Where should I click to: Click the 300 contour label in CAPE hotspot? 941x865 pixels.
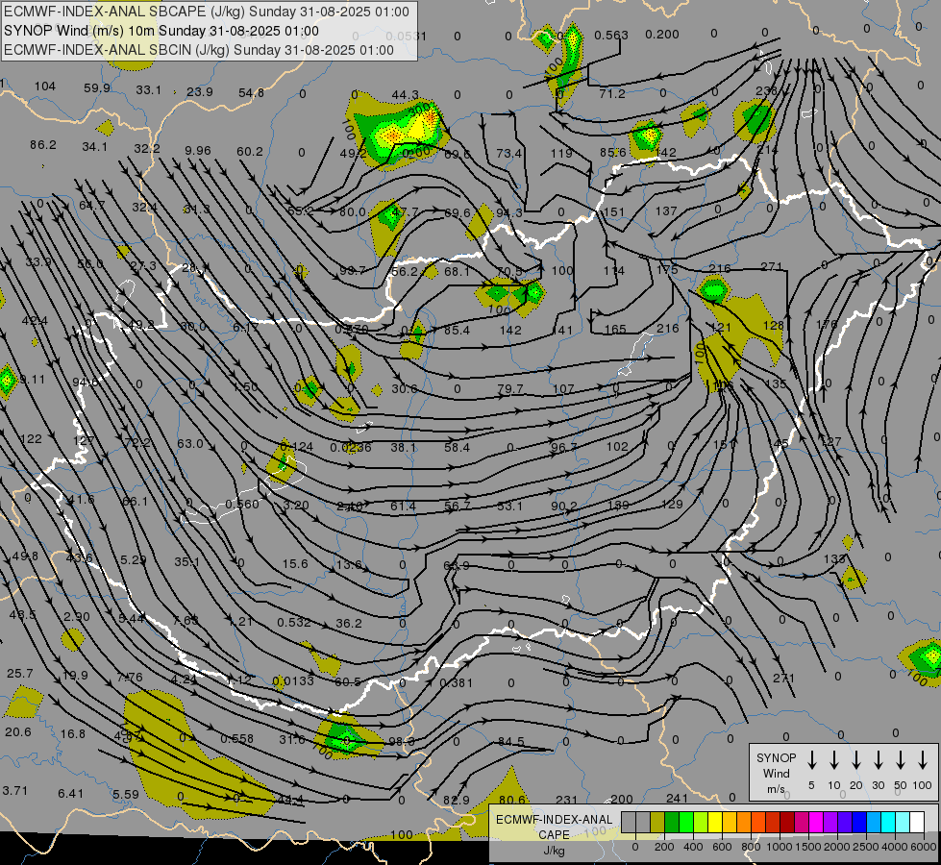point(419,109)
